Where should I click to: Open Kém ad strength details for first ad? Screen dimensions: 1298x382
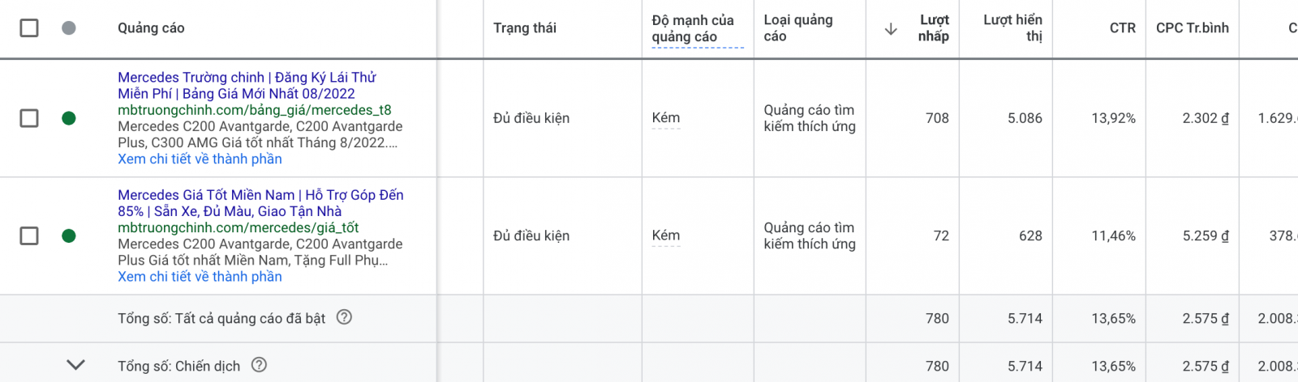[666, 118]
